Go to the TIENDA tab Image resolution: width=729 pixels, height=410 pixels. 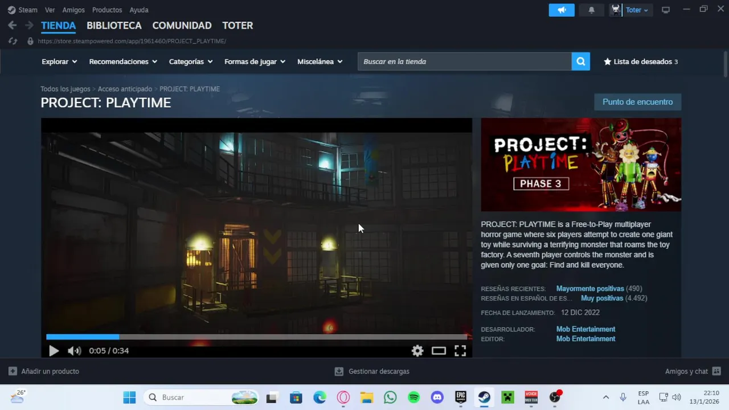pos(58,26)
